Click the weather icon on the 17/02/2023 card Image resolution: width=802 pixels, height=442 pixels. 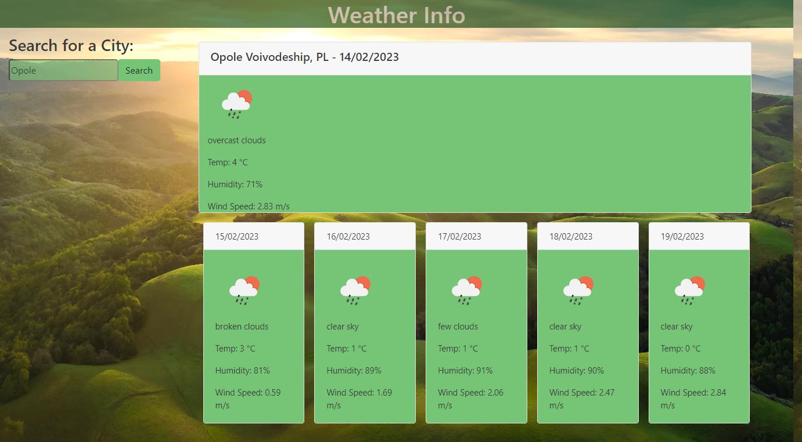pyautogui.click(x=467, y=291)
